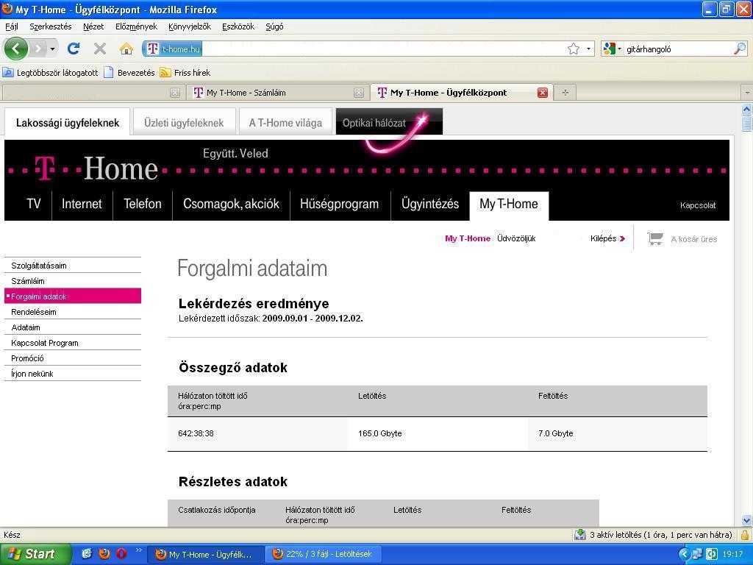Switch to the My T-Home - Számláim tab
Screen dimensions: 753x565
click(x=246, y=93)
